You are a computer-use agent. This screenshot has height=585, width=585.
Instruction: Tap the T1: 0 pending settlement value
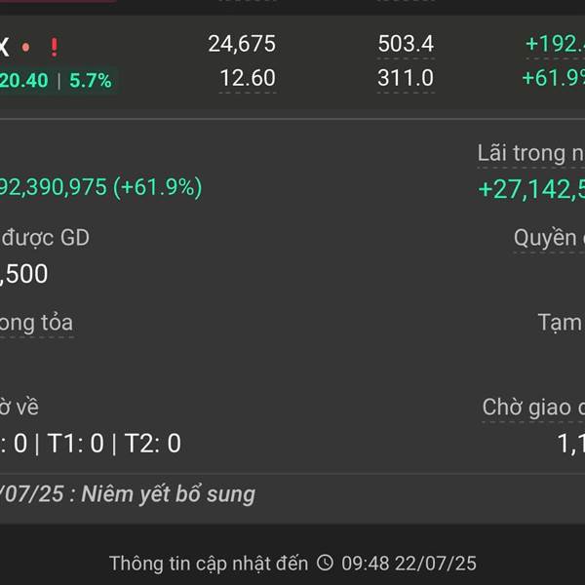(x=76, y=444)
